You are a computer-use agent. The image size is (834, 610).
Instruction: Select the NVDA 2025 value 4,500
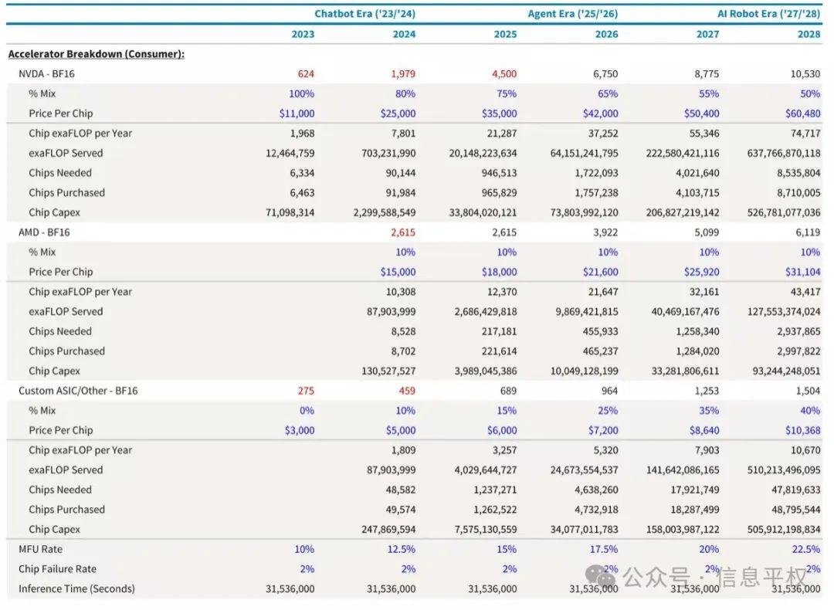tap(504, 74)
